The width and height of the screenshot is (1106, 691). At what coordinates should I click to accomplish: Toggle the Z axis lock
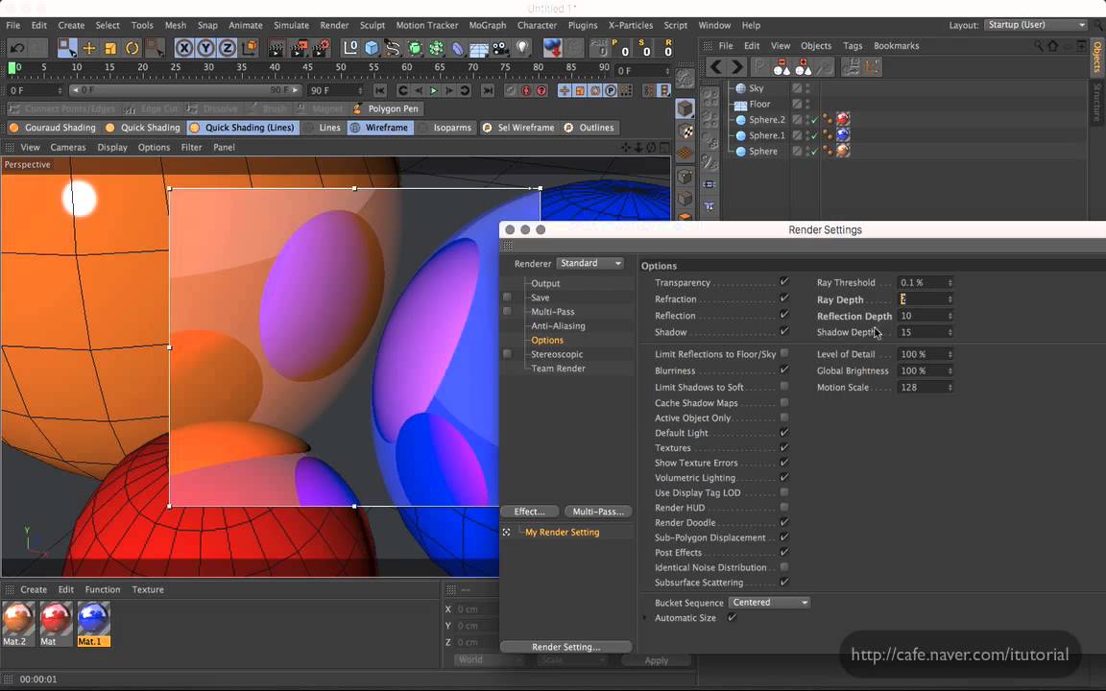228,48
